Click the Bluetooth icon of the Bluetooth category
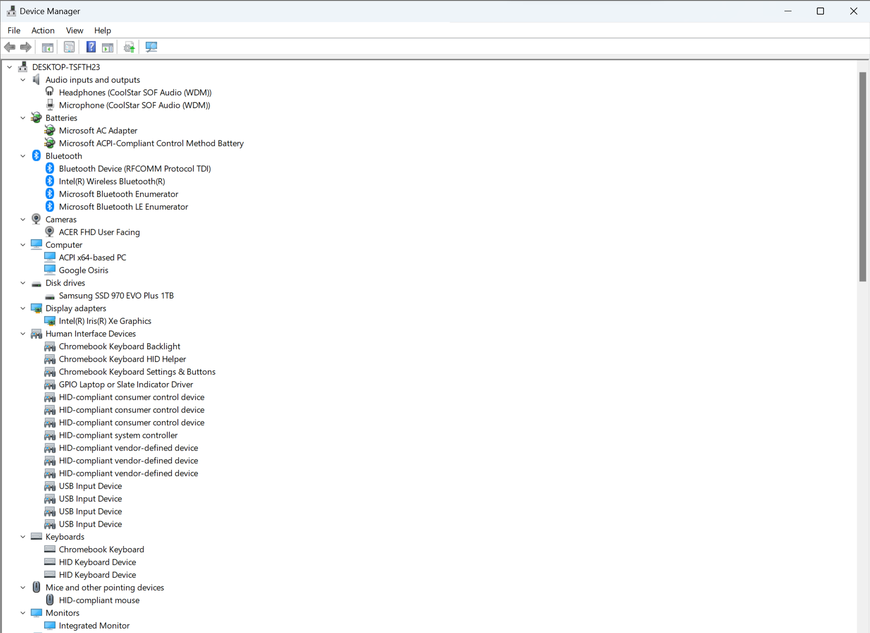Viewport: 870px width, 633px height. tap(37, 156)
